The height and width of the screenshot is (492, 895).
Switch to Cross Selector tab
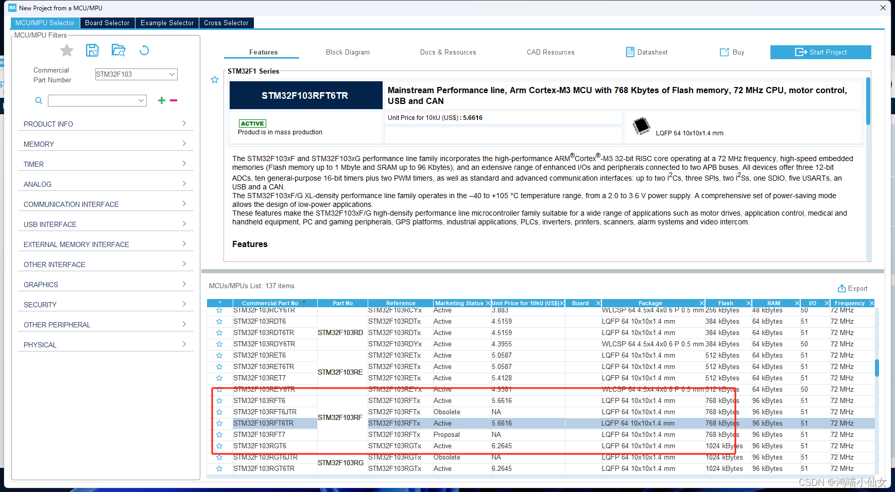pyautogui.click(x=226, y=23)
